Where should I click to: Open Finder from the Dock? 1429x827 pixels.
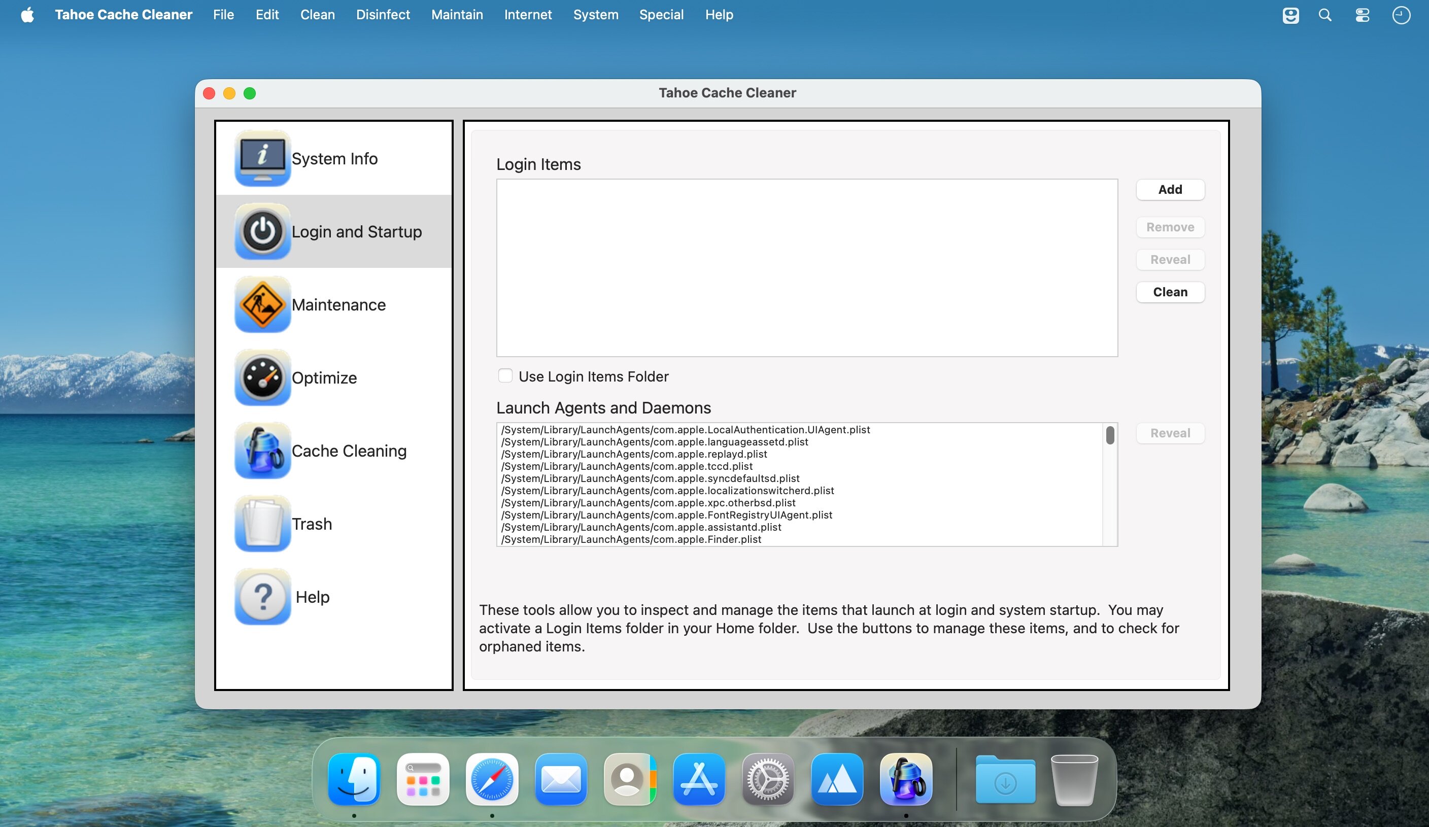(354, 779)
